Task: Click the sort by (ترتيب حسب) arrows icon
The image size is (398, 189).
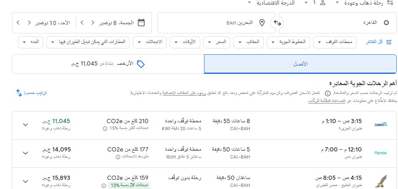Action: click(x=19, y=93)
